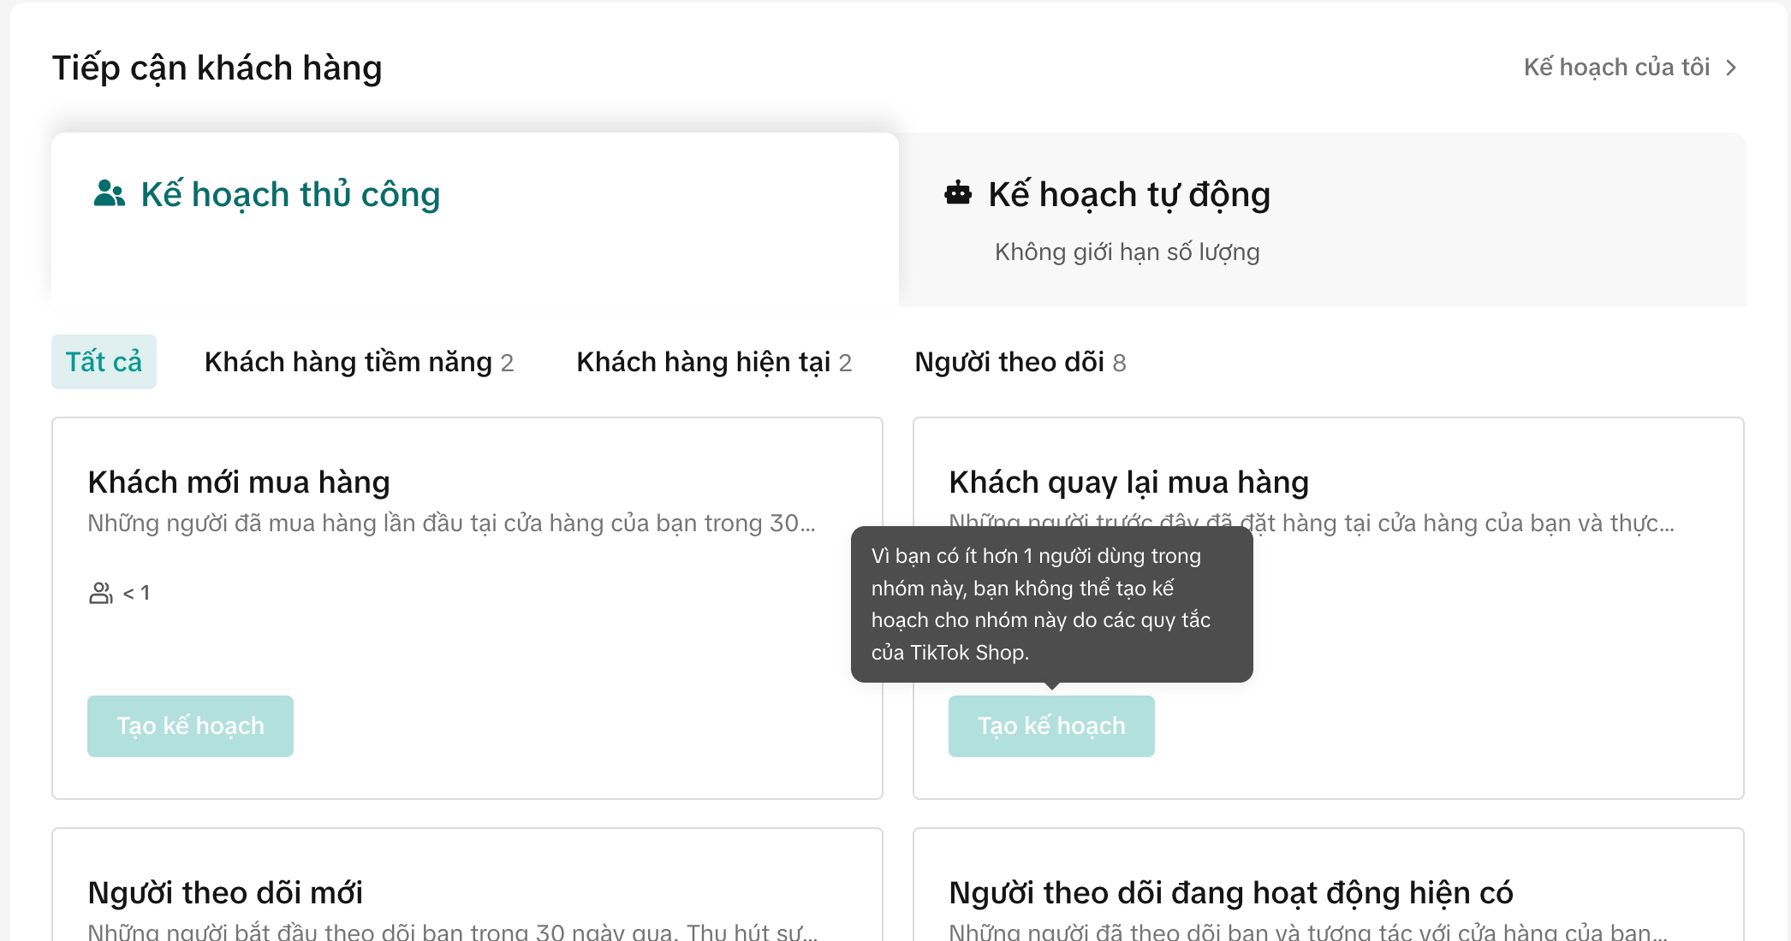Filter by Người theo dõi
The height and width of the screenshot is (941, 1791).
[1019, 362]
